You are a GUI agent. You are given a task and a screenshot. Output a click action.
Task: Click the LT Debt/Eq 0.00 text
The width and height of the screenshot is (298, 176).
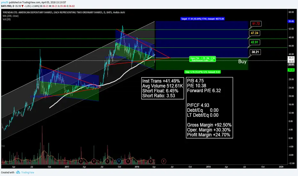coord(203,115)
